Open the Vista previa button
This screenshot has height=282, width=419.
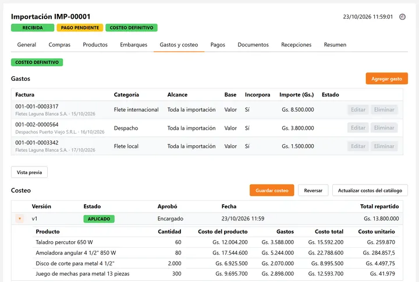point(30,172)
